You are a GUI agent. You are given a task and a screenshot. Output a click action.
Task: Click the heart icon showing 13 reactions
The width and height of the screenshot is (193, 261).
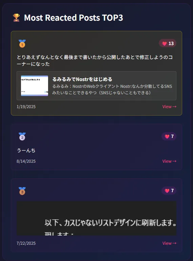[165, 43]
